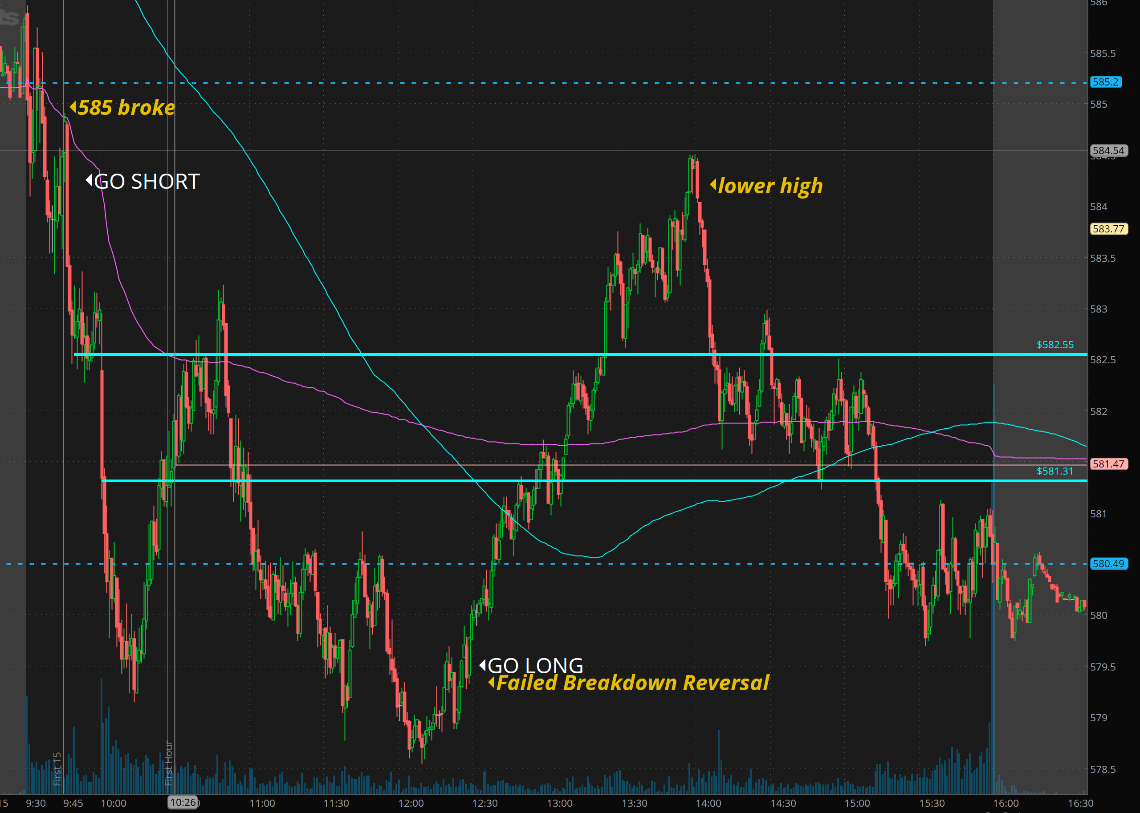Click the arrow marker beside 'GO LONG'
1140x813 pixels.
[x=483, y=665]
